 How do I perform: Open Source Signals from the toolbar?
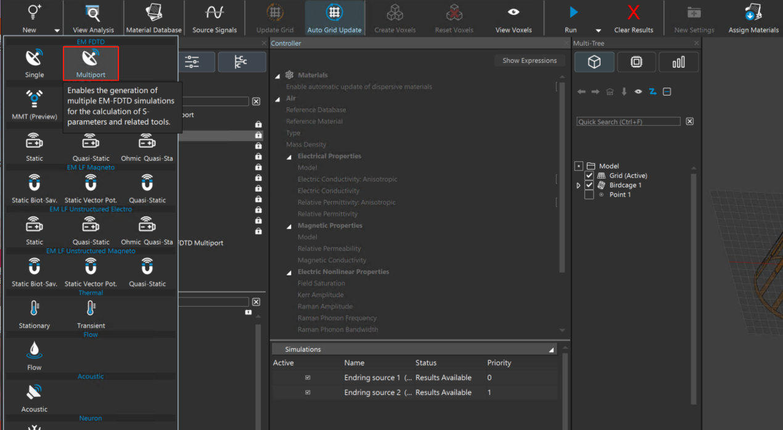(x=215, y=18)
